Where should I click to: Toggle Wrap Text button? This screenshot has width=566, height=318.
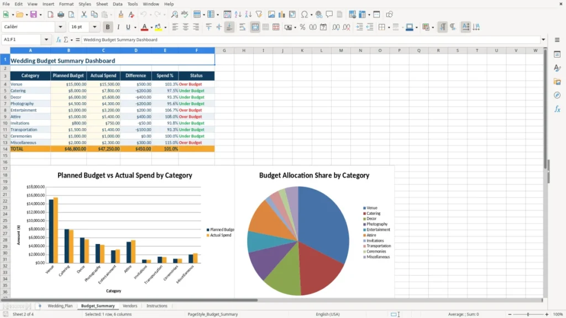243,27
